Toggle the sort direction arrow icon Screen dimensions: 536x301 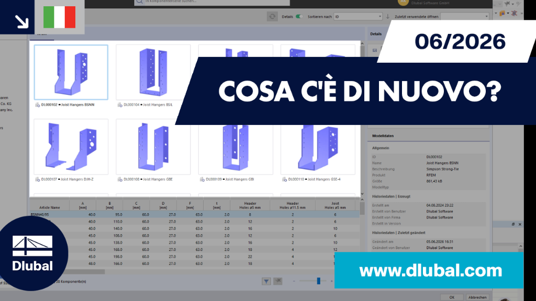pos(388,16)
